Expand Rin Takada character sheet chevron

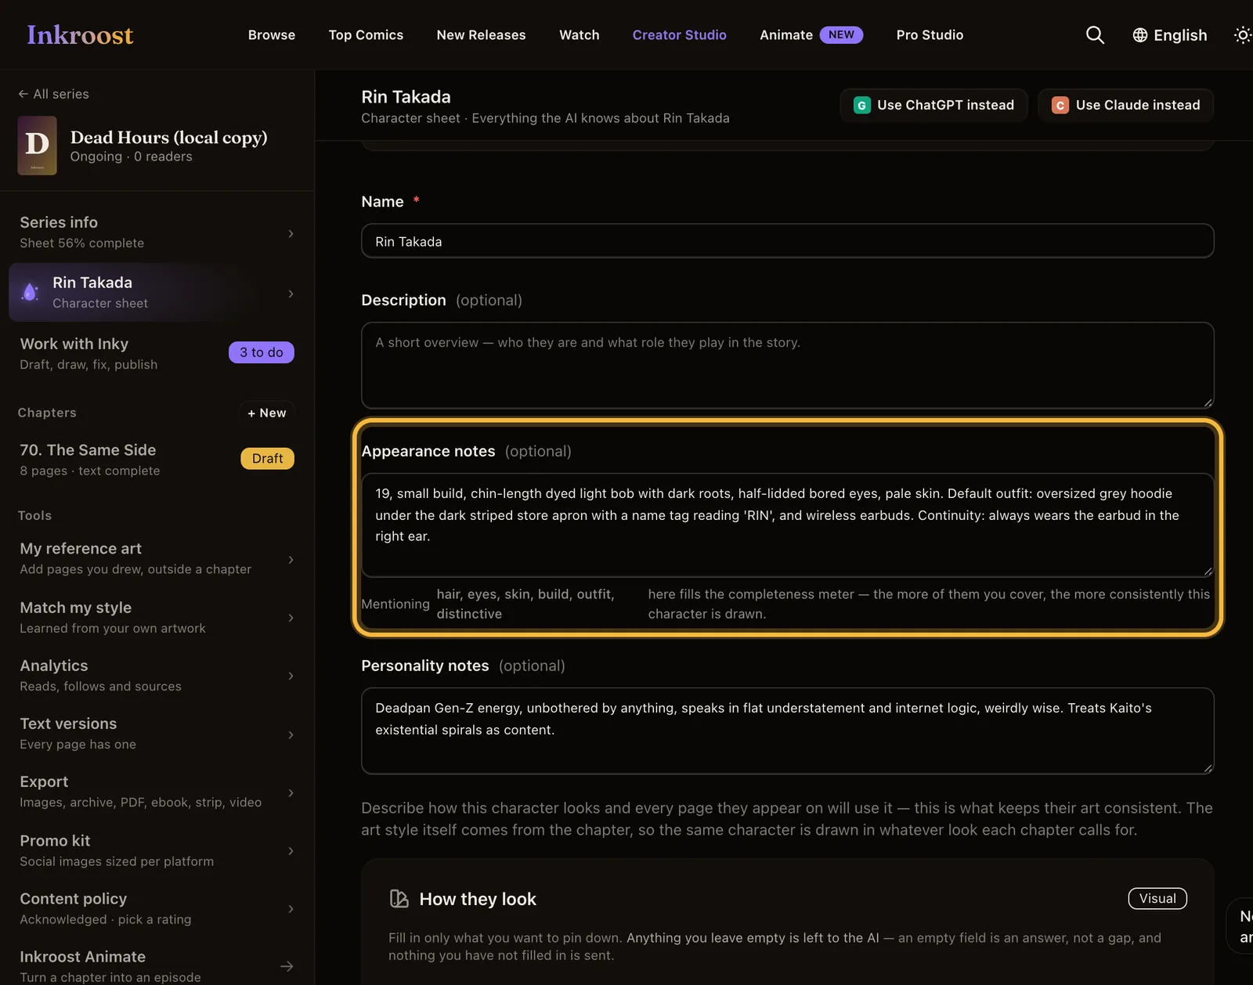click(291, 294)
